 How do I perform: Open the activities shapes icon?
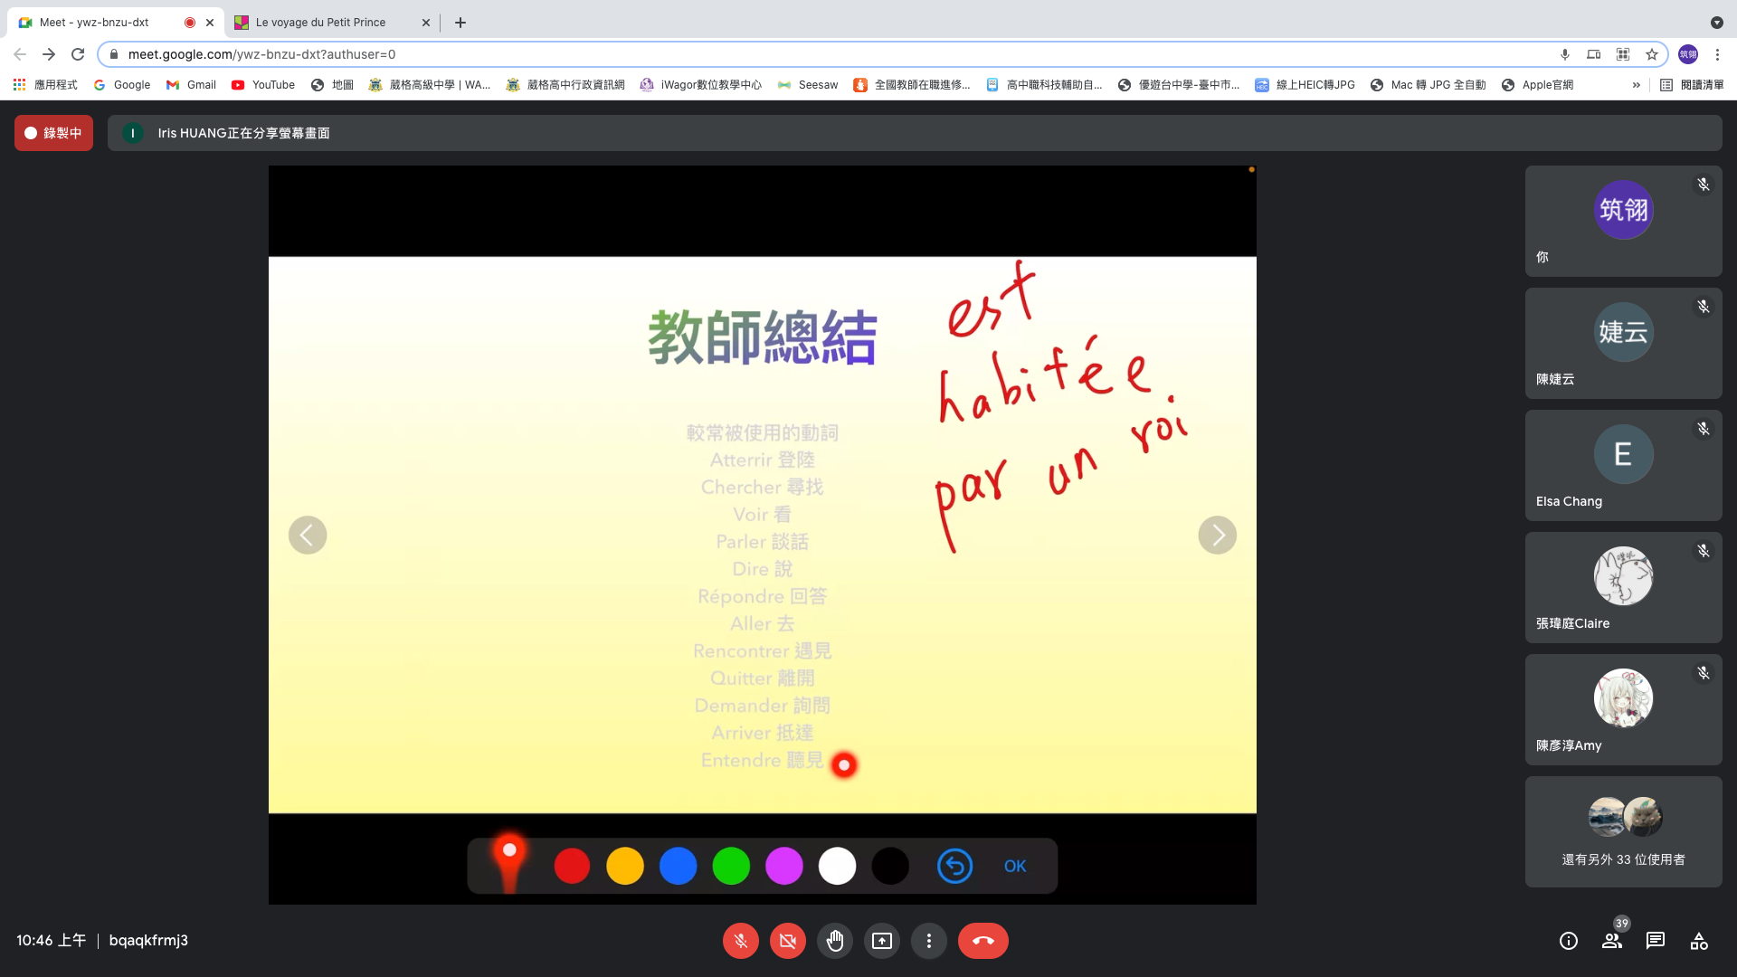[1698, 941]
